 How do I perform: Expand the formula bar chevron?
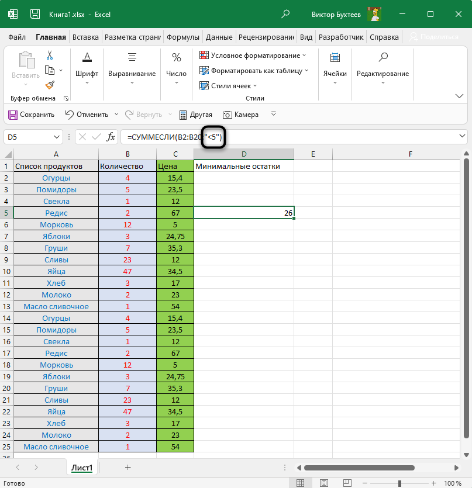(x=463, y=137)
